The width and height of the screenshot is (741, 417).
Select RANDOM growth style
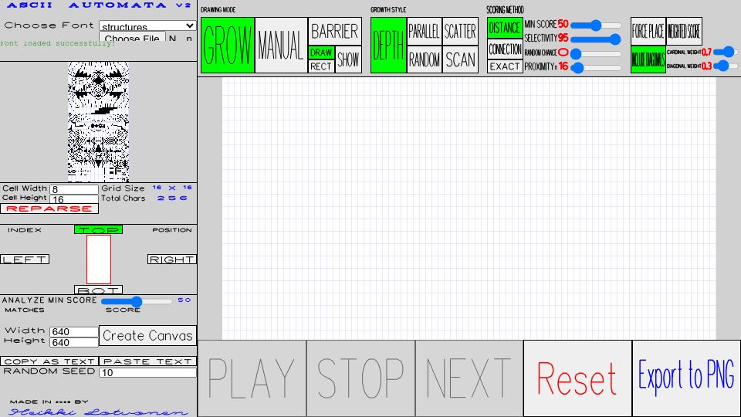(425, 59)
